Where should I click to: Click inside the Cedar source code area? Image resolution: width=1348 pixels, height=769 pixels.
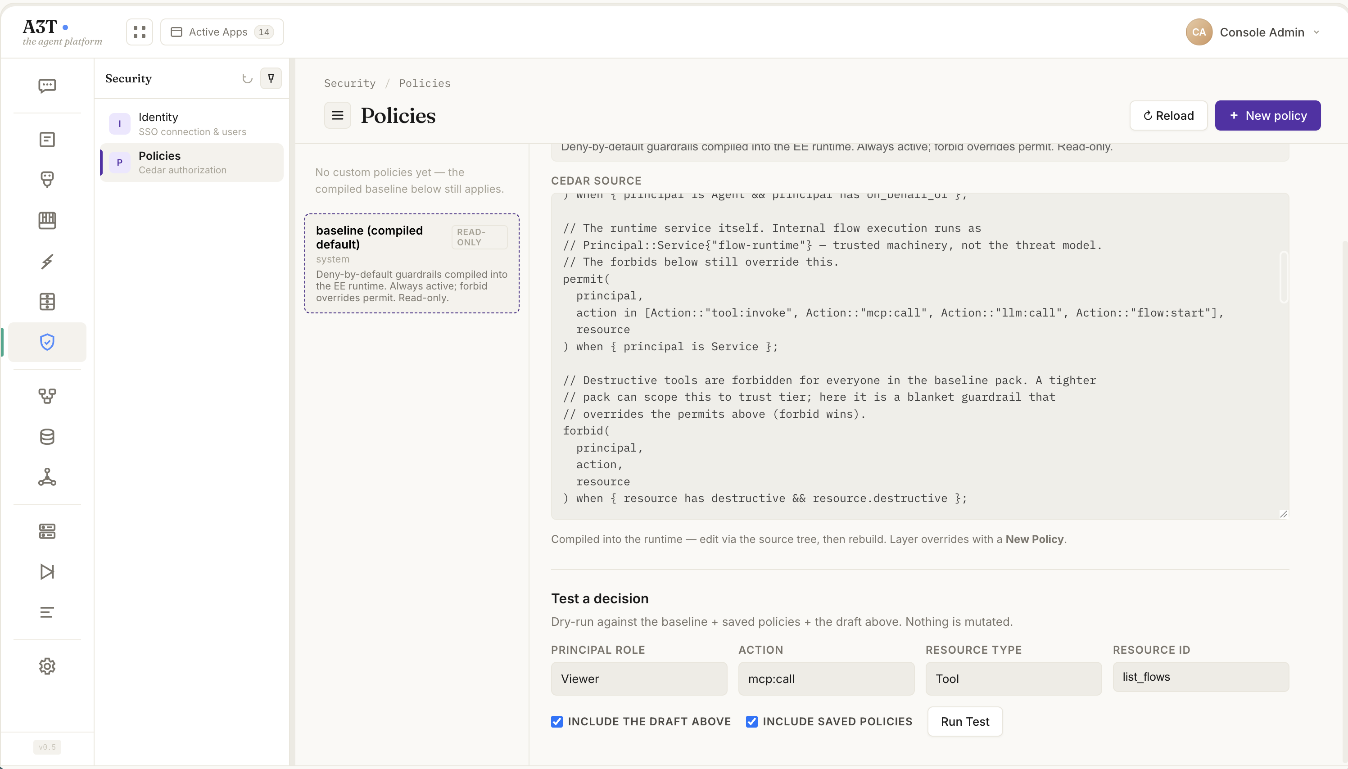tap(919, 357)
